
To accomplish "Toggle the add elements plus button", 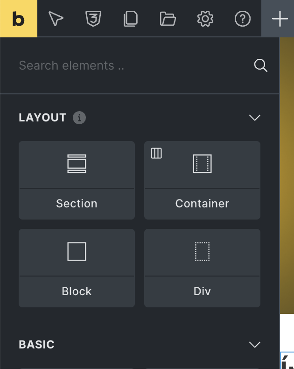I will 280,19.
